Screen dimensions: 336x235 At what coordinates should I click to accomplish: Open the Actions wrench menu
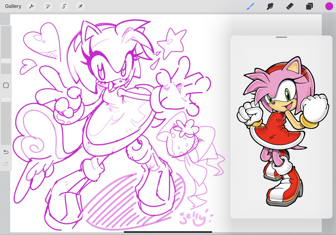[31, 6]
